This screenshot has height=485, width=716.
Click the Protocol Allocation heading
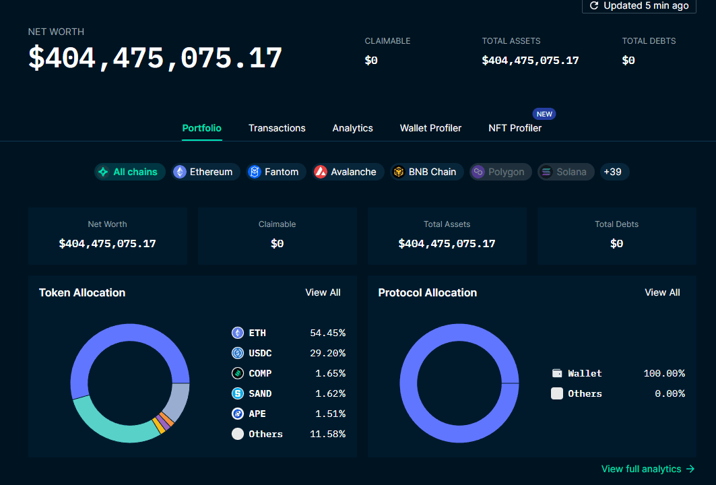428,293
